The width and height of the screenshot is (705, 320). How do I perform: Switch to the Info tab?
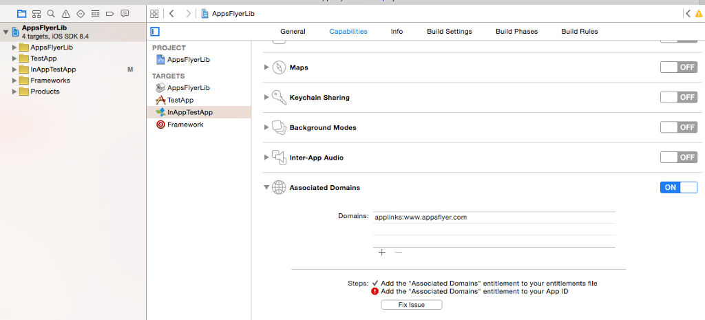(397, 32)
